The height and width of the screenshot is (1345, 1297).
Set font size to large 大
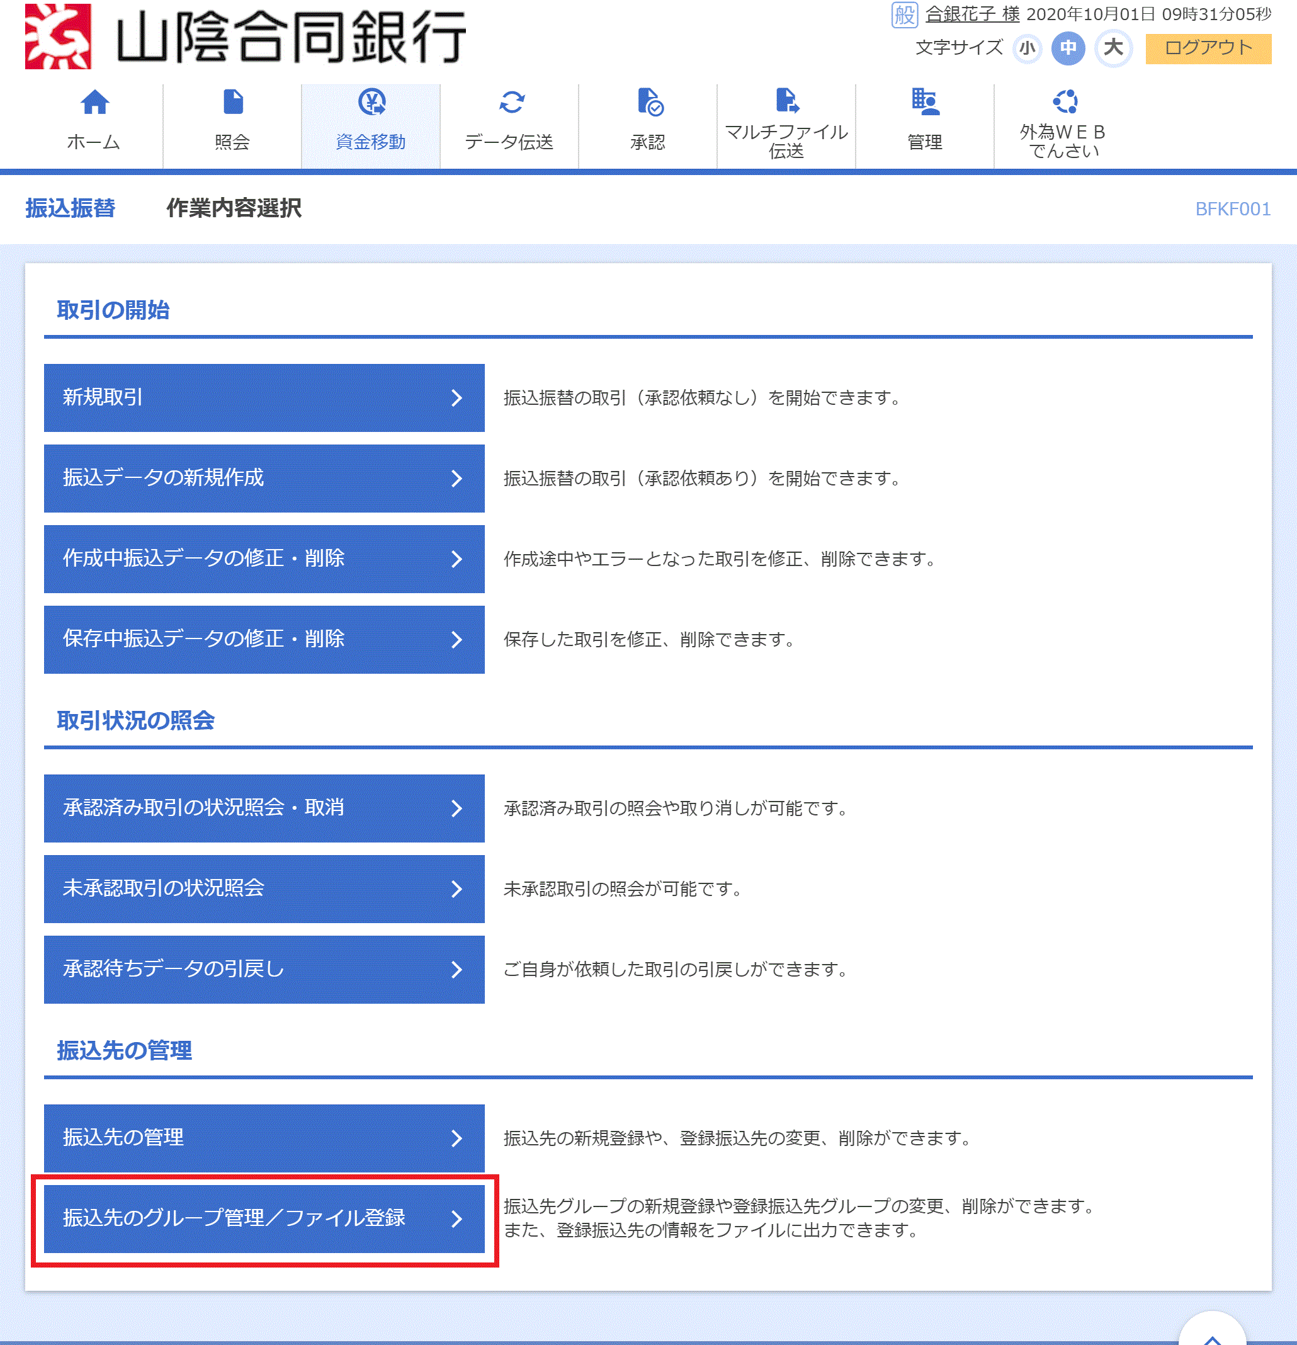(x=1113, y=48)
